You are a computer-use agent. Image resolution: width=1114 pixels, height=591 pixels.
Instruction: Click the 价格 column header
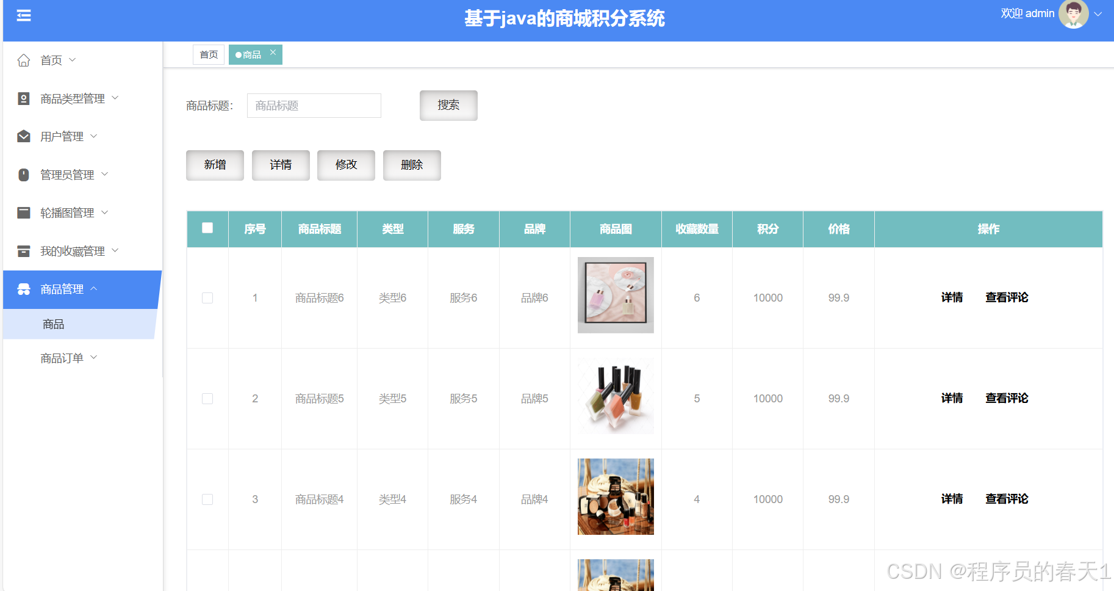coord(839,229)
